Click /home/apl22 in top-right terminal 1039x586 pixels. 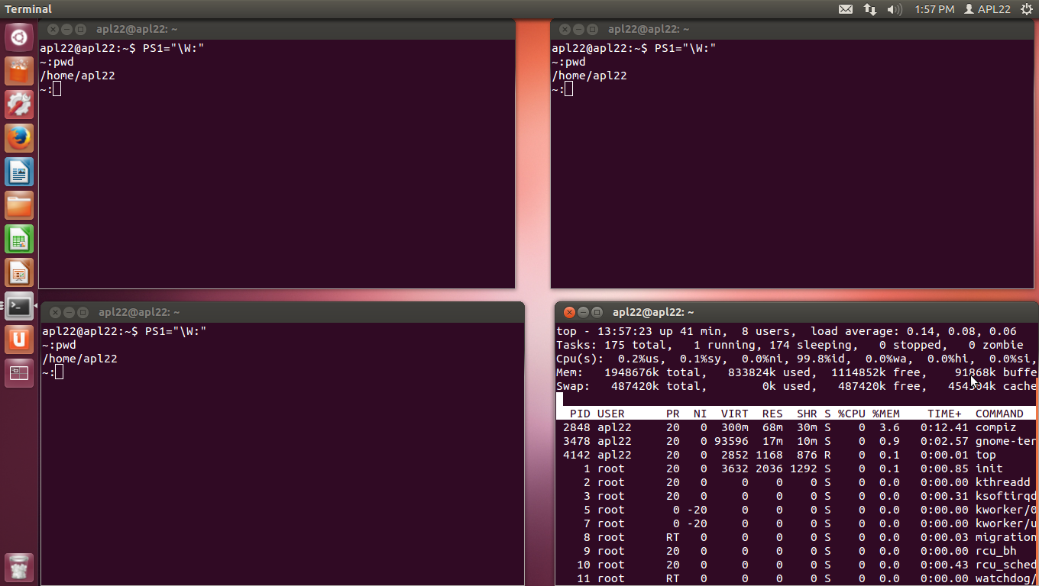click(x=589, y=76)
